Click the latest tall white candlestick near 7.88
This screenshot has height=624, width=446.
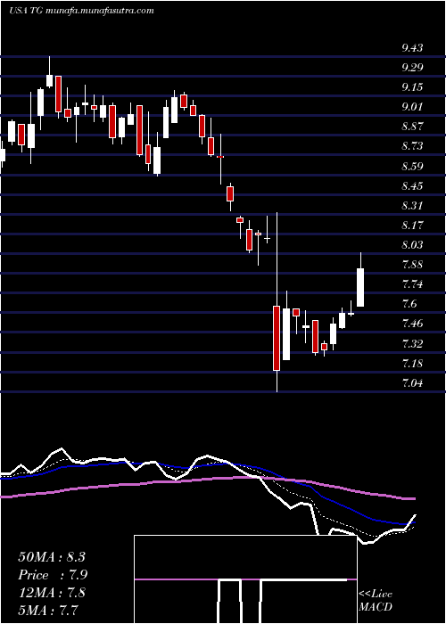click(x=360, y=287)
